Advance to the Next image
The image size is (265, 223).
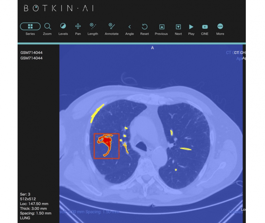coord(178,26)
